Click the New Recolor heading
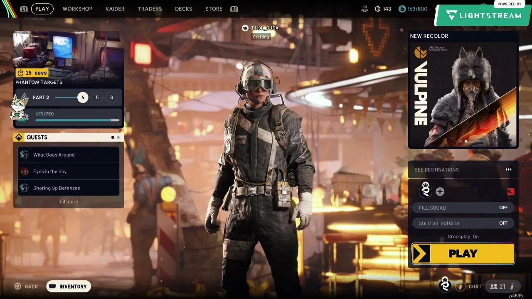Screen dimensions: 532x299 429,36
